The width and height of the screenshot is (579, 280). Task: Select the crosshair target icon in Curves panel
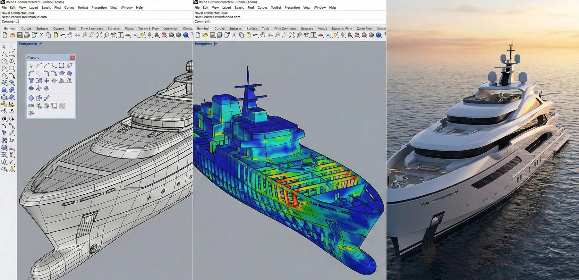pos(54,81)
